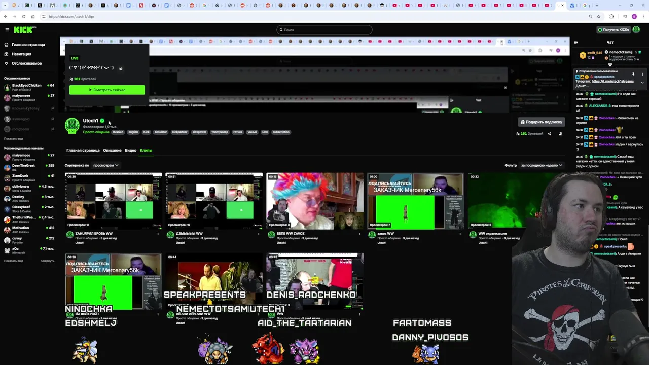This screenshot has height=365, width=649.
Task: Click the Поиск search field
Action: coord(324,30)
